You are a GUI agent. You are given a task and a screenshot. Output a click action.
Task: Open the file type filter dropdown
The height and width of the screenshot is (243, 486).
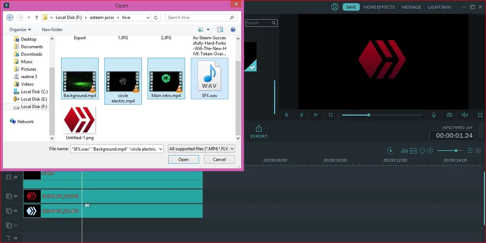202,149
